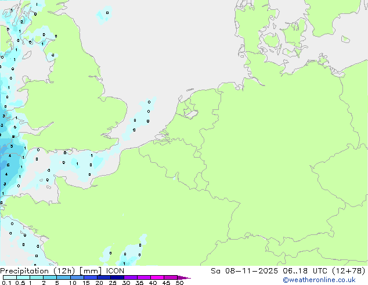
Task: Click the '35' legend scale label
Action: 139,283
